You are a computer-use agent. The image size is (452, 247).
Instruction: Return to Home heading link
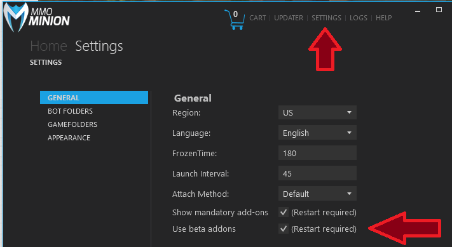(48, 46)
